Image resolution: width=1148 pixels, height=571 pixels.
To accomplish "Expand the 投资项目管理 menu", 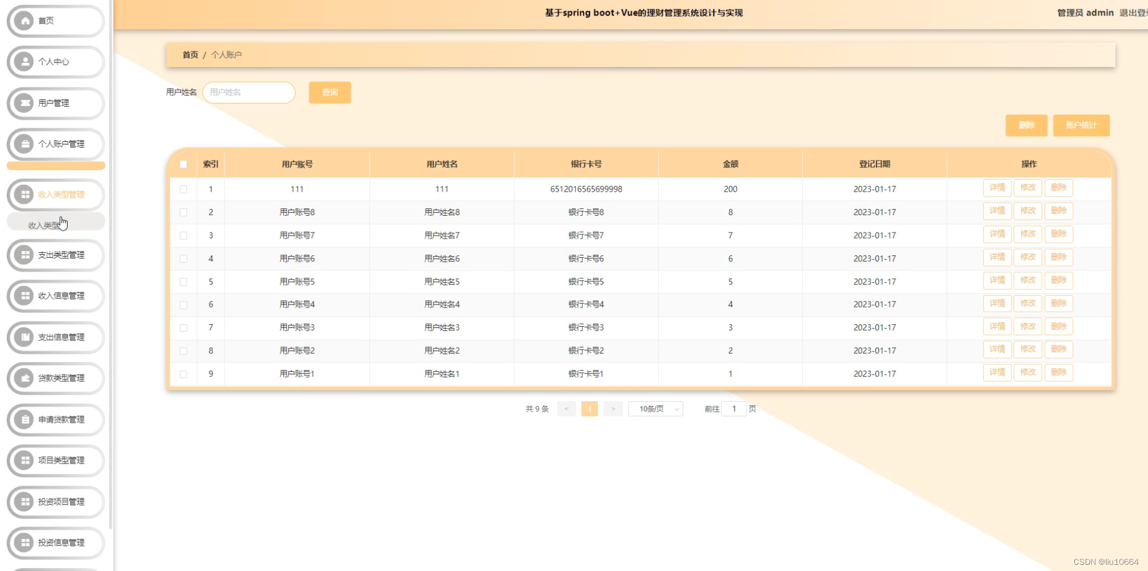I will pyautogui.click(x=56, y=502).
